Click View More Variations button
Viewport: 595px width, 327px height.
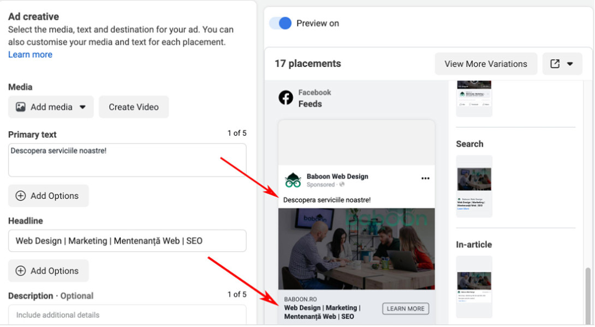485,64
